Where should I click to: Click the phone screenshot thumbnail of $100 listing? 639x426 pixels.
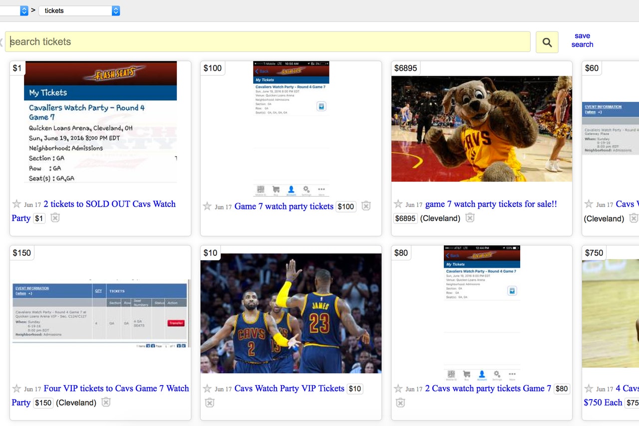[291, 129]
